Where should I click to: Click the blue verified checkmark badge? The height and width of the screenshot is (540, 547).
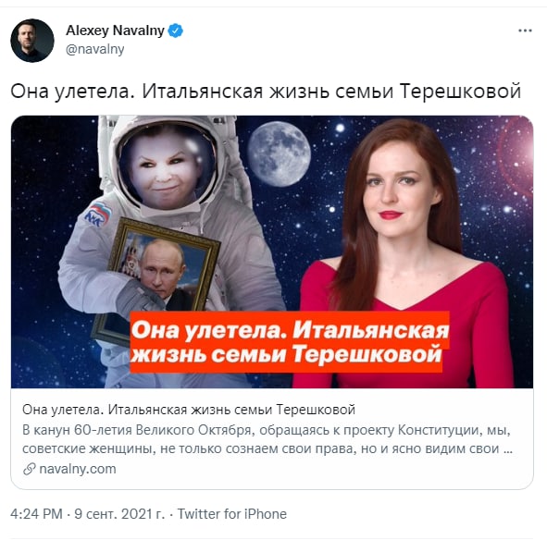tap(176, 31)
